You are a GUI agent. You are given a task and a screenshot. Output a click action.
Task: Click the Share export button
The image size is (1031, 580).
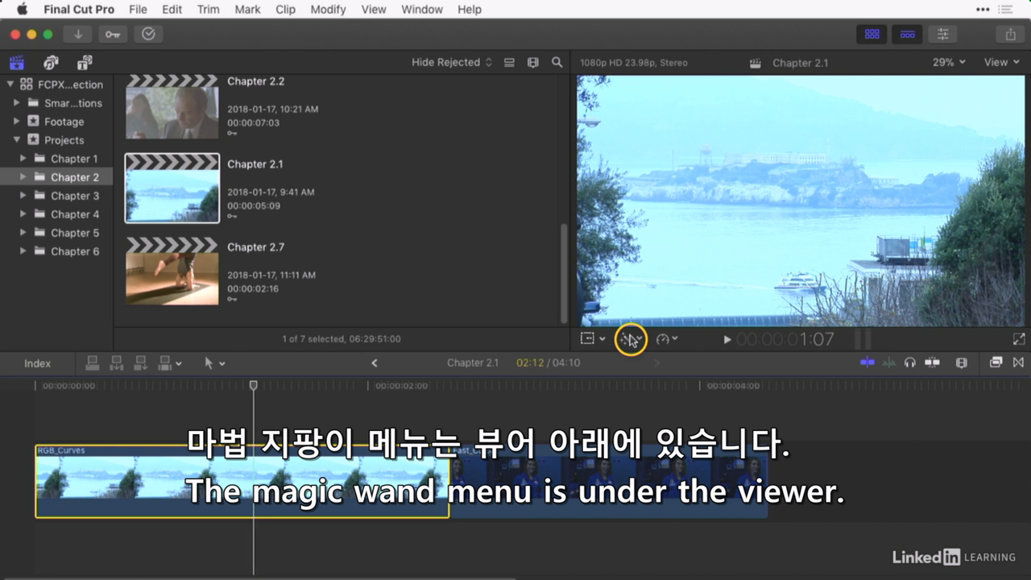1010,34
